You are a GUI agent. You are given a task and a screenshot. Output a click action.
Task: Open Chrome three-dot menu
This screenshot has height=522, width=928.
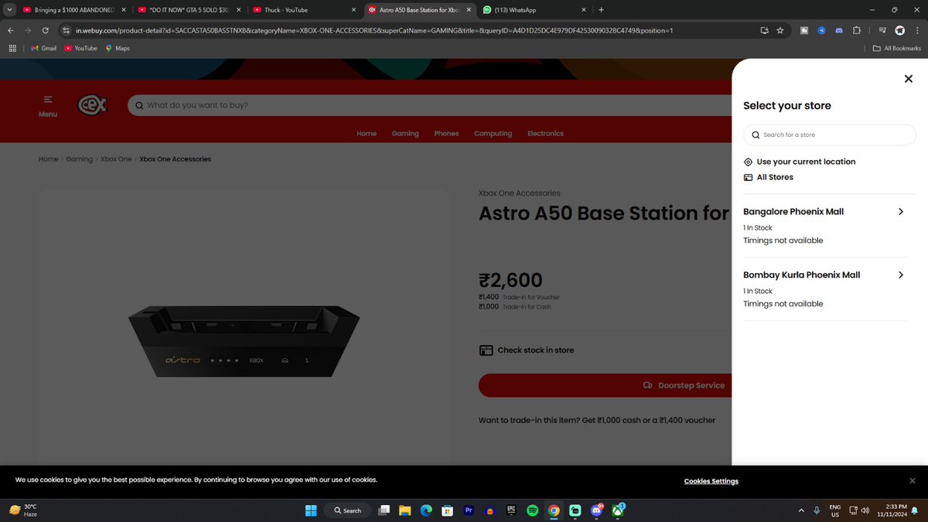point(917,30)
